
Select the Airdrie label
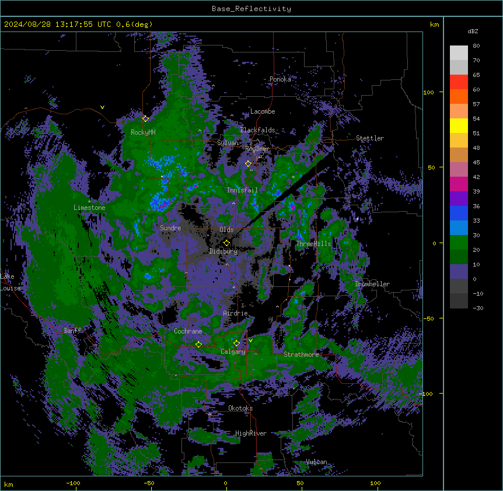coord(236,313)
